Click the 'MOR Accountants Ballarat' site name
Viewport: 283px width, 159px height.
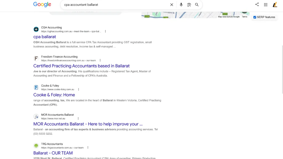[57, 115]
